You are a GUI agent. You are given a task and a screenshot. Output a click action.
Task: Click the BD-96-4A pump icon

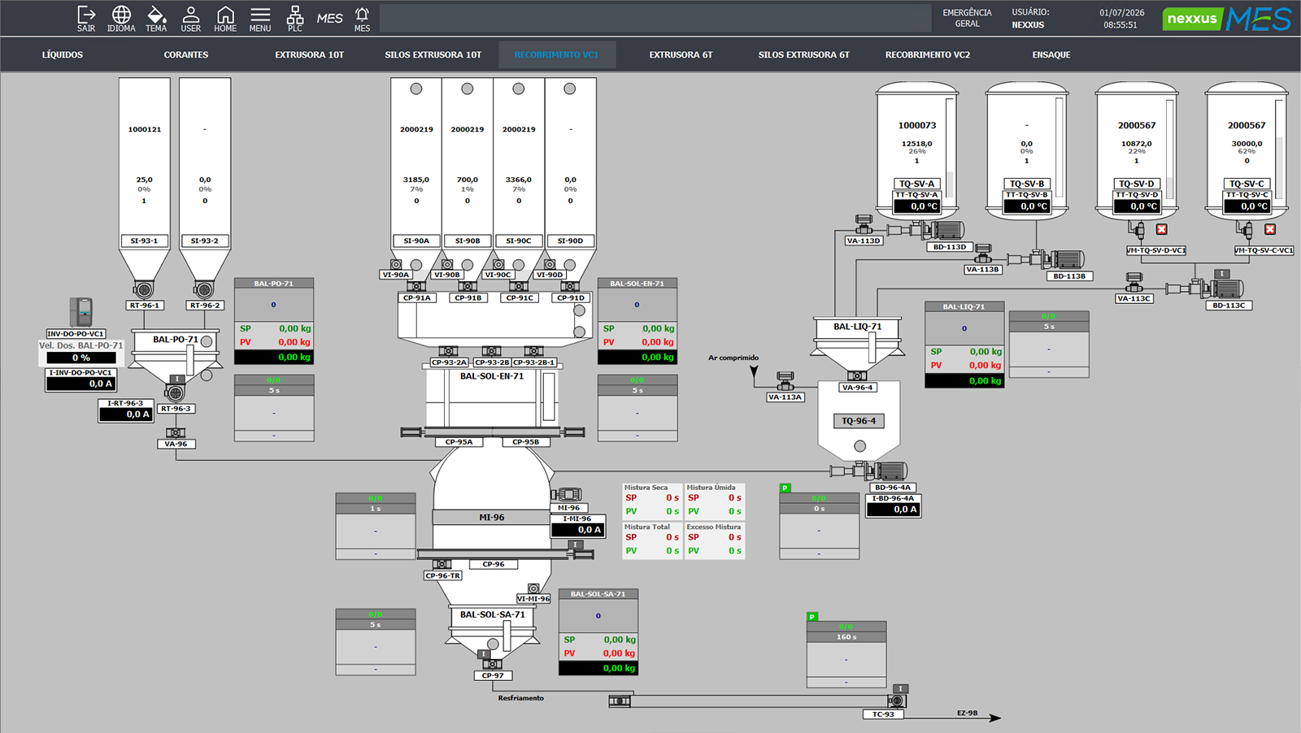pyautogui.click(x=868, y=471)
